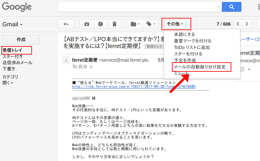Select 予定を作成 menu entry
The width and height of the screenshot is (260, 161).
pyautogui.click(x=185, y=60)
